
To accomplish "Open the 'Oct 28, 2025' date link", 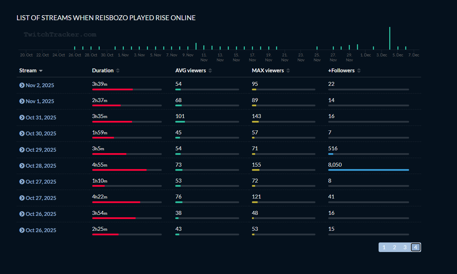I will click(41, 166).
